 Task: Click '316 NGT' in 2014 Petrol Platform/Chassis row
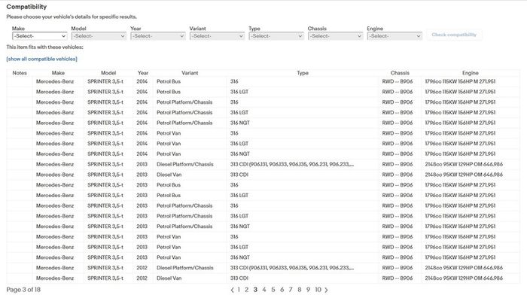pos(240,123)
